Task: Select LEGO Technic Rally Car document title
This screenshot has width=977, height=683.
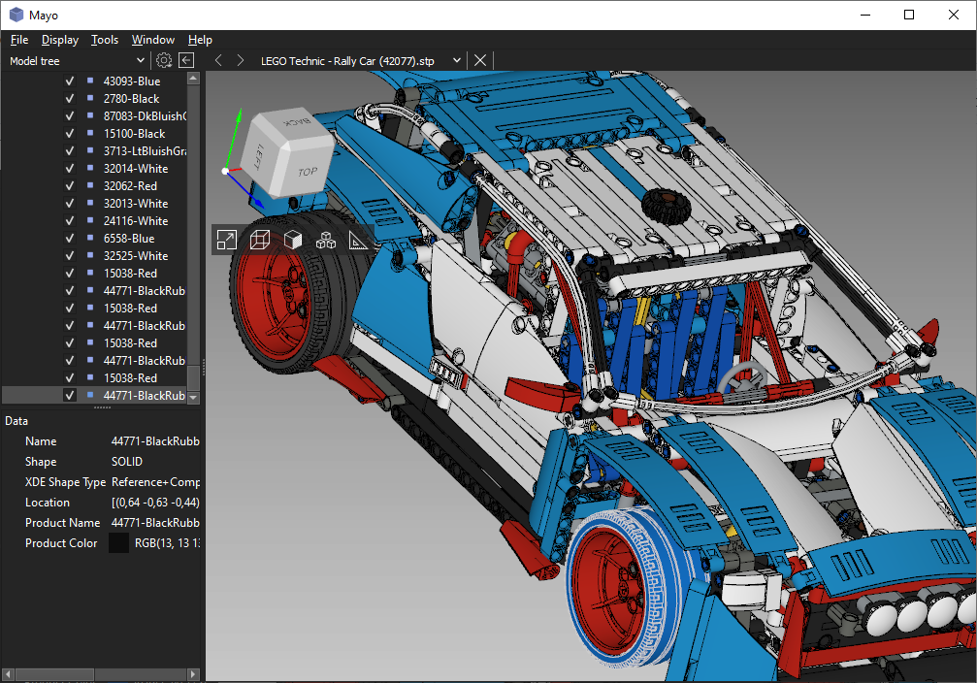Action: click(347, 61)
